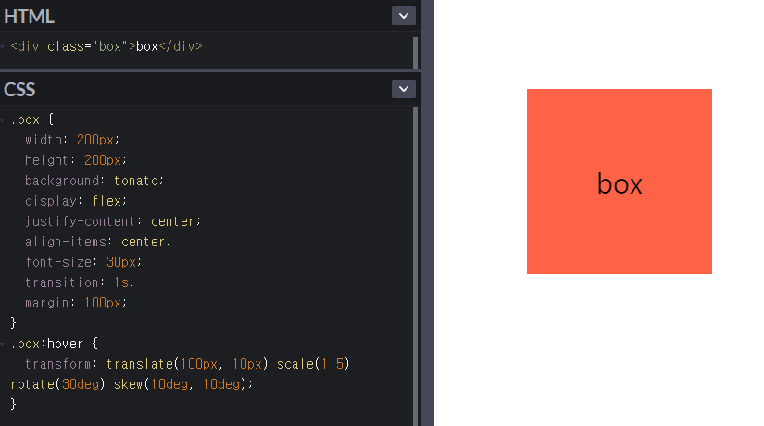Open the CSS panel dropdown menu
764x426 pixels.
pos(404,89)
